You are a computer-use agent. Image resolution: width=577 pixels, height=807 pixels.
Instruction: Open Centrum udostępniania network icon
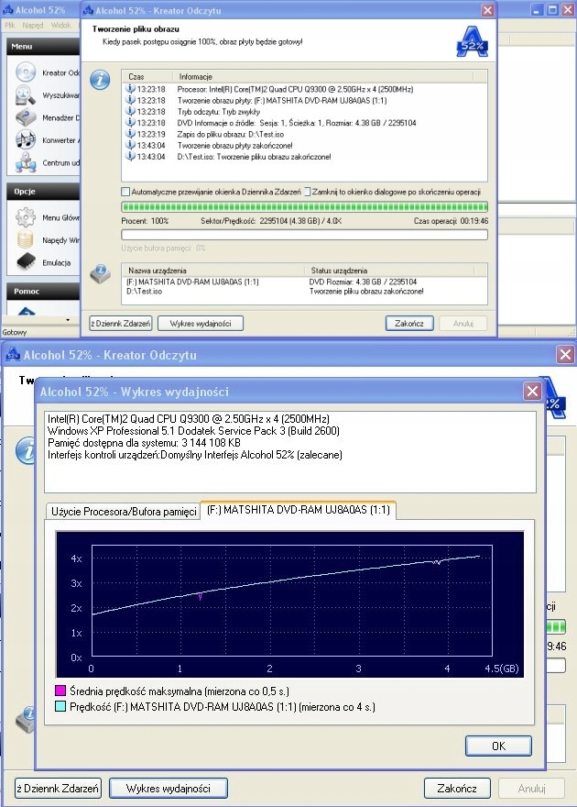pos(25,162)
